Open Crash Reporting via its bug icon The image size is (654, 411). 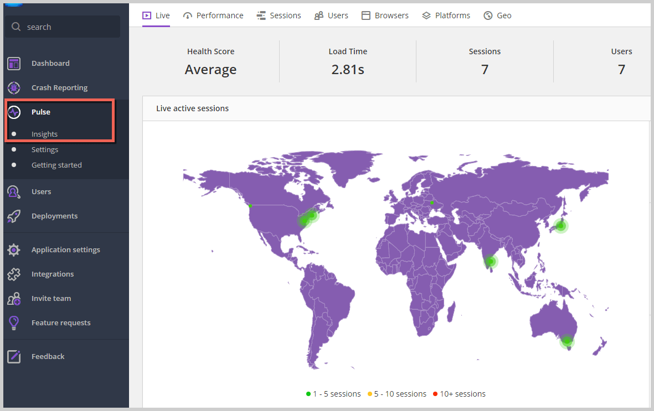click(x=14, y=88)
